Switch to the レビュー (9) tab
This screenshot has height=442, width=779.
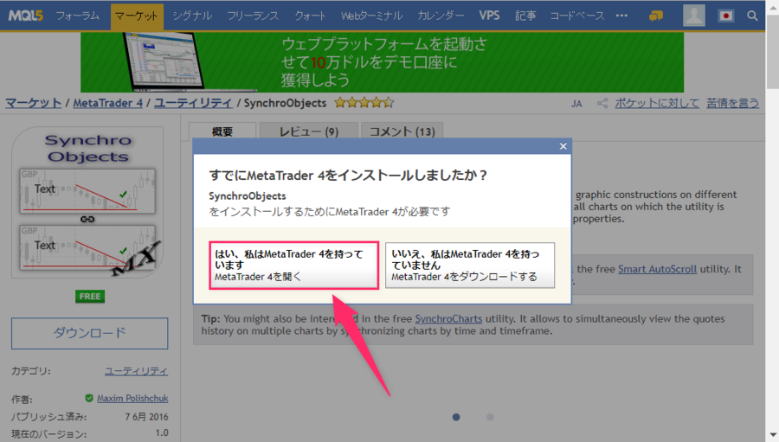coord(308,131)
